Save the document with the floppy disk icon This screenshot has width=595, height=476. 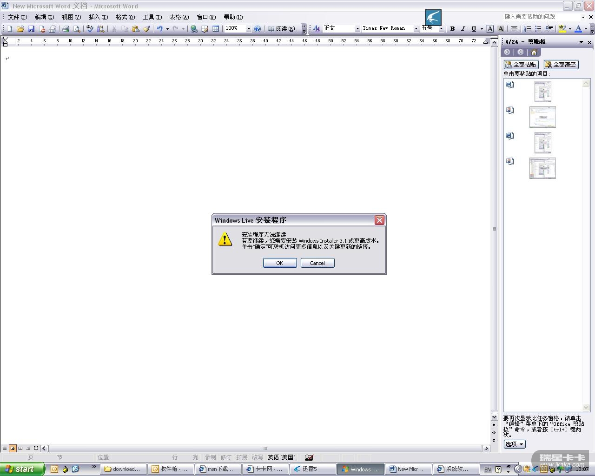coord(31,29)
